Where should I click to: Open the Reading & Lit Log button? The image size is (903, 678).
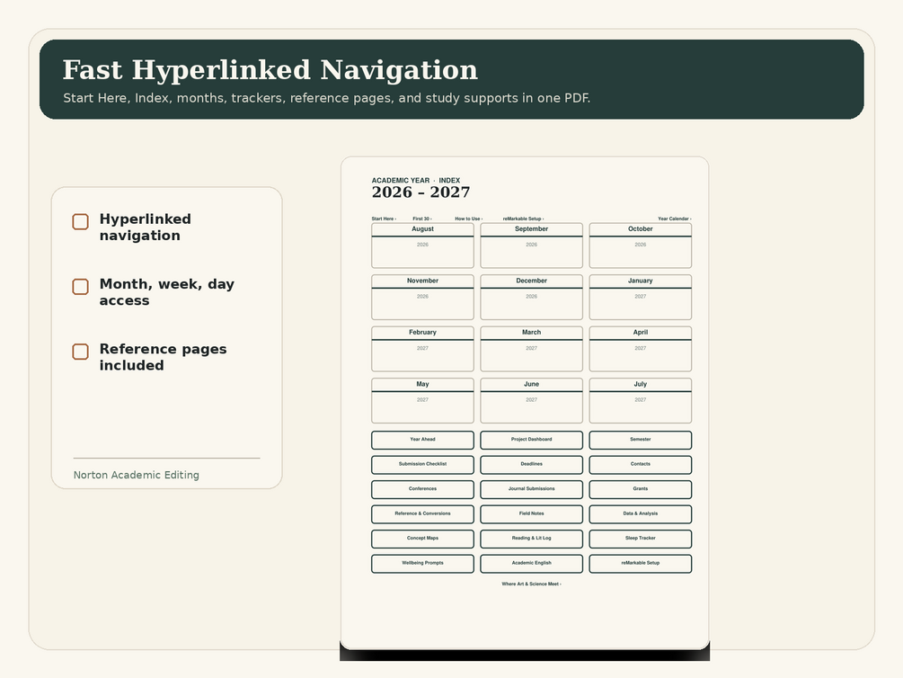point(532,539)
